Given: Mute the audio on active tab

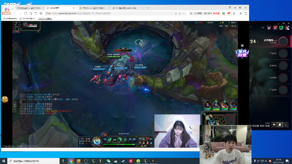Looking at the screenshot, I should click(x=74, y=8).
